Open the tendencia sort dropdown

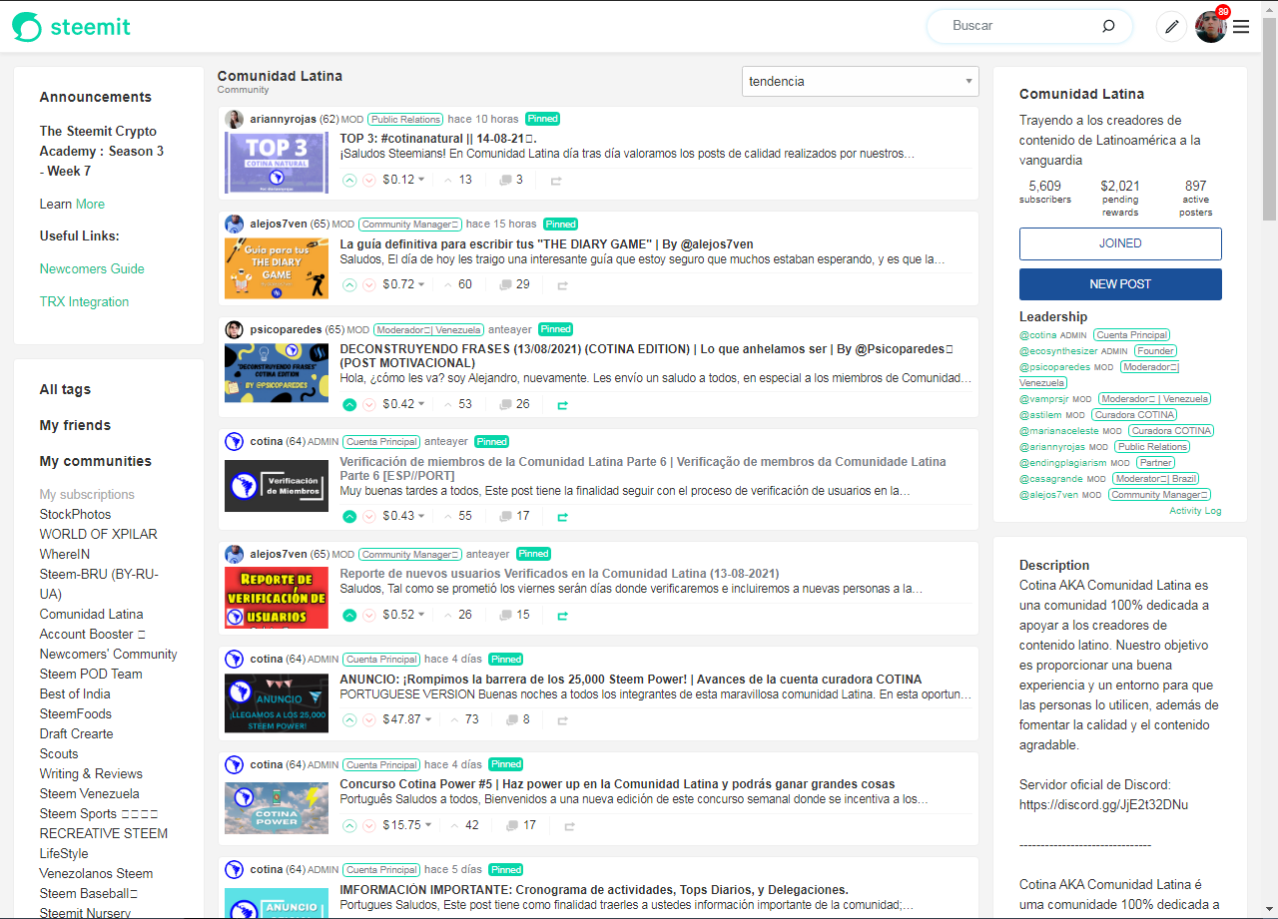[x=860, y=82]
